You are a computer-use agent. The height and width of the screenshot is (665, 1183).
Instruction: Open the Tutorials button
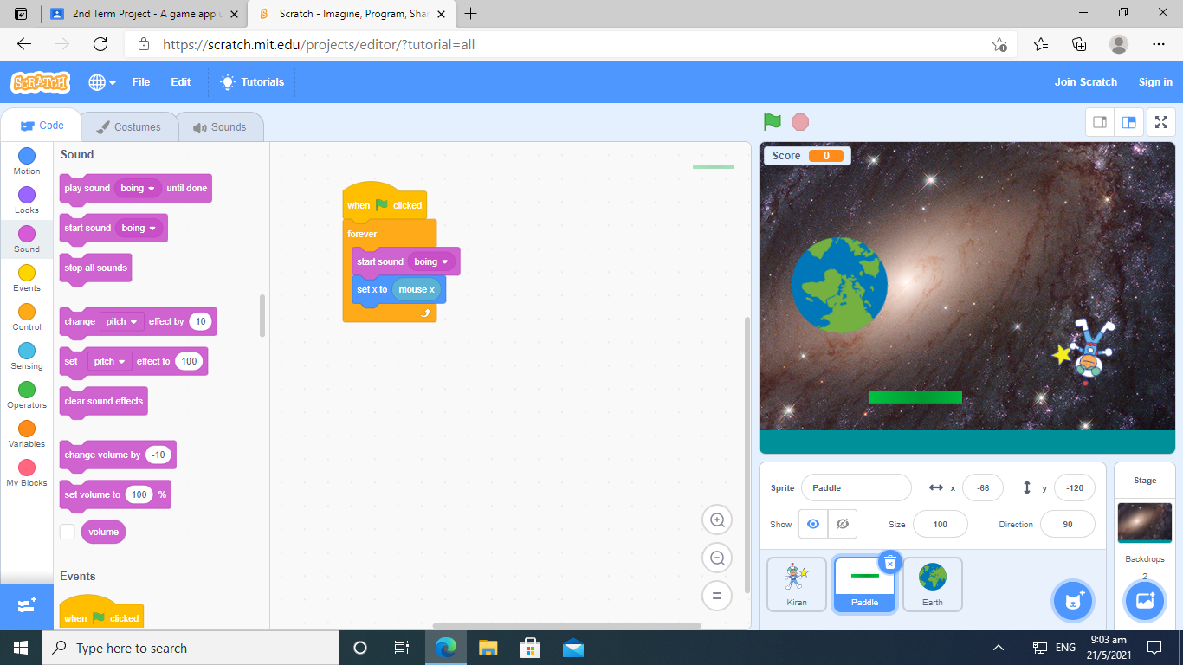(x=252, y=82)
